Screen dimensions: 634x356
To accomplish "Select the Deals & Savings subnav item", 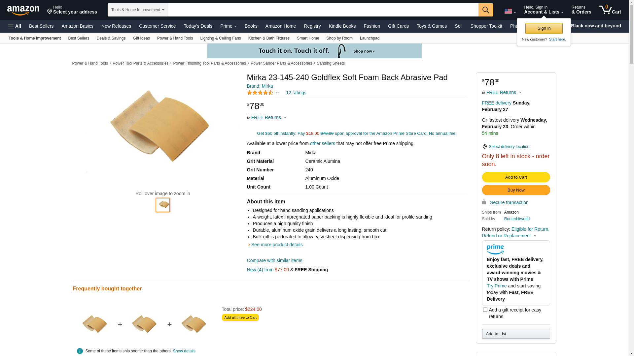I will point(111,38).
